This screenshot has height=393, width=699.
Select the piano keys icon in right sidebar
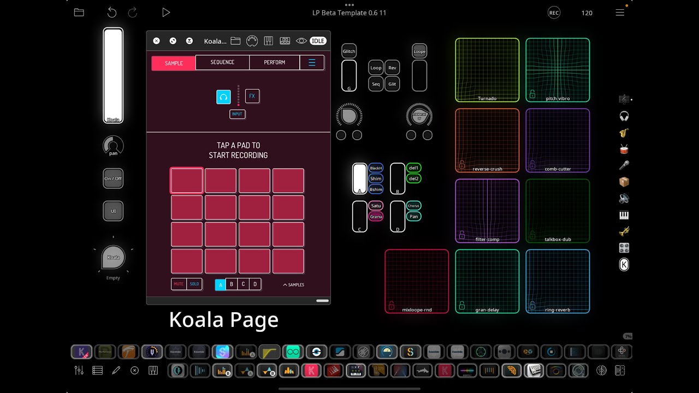624,215
